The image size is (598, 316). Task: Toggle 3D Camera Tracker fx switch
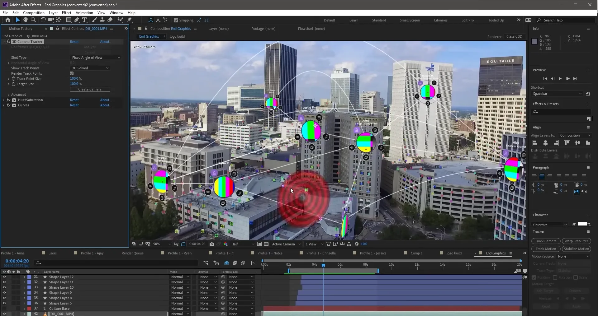(8, 42)
